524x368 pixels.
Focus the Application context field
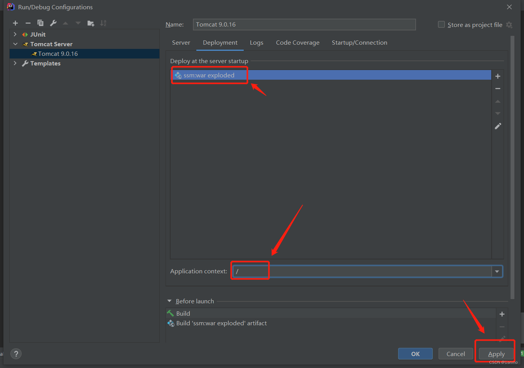point(362,271)
